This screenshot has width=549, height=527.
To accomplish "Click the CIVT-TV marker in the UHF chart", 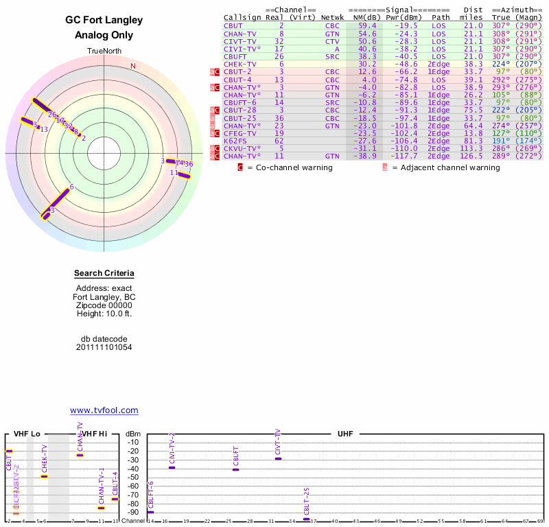I will tap(278, 458).
